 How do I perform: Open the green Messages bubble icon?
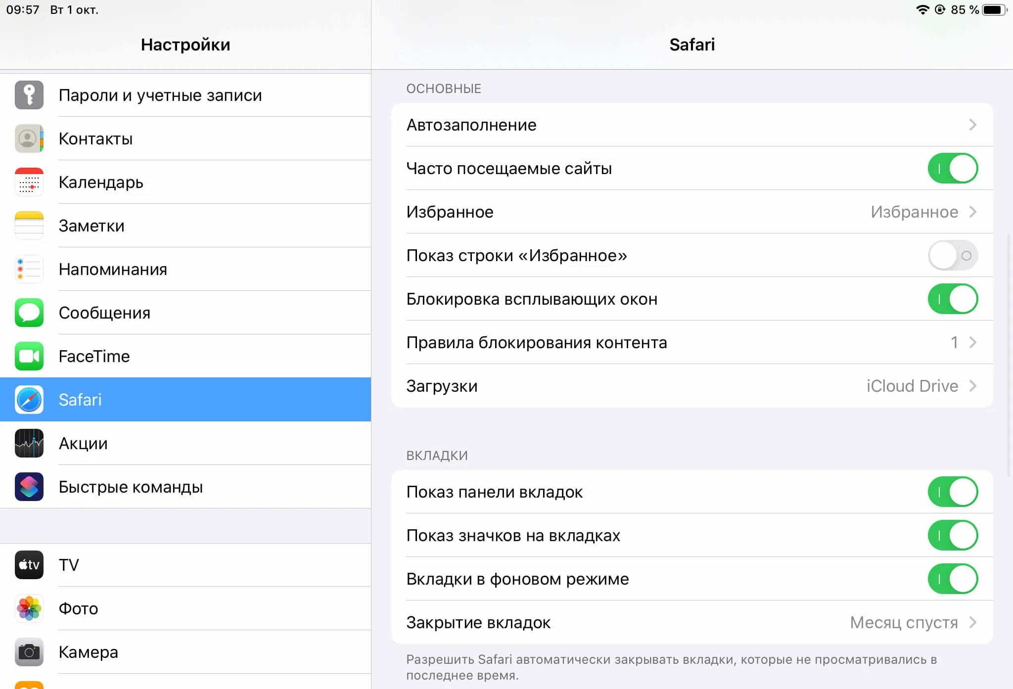29,313
